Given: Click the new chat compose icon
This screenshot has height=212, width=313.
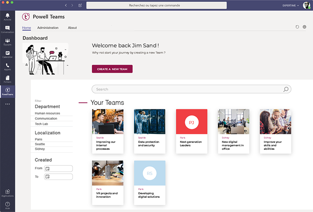Looking at the screenshot, I should [x=80, y=5].
